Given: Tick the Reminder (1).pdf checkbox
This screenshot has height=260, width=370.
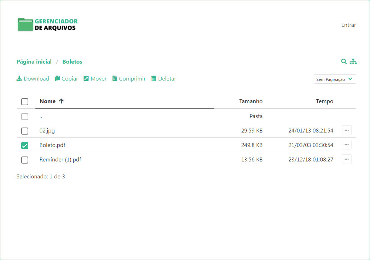Looking at the screenshot, I should (x=25, y=160).
